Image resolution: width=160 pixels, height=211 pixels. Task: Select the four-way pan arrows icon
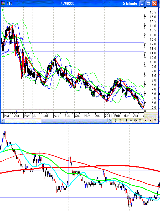[131, 120]
